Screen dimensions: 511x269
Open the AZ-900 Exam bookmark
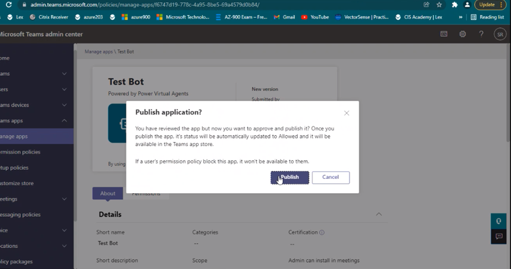241,17
